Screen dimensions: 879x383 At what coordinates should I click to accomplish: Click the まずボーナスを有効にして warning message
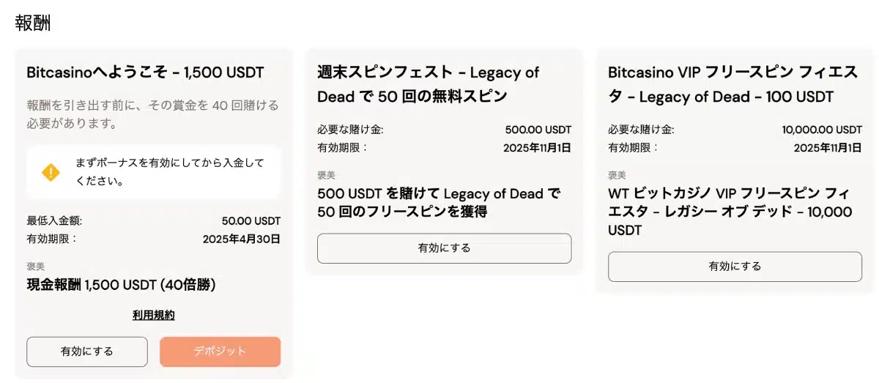coord(170,171)
